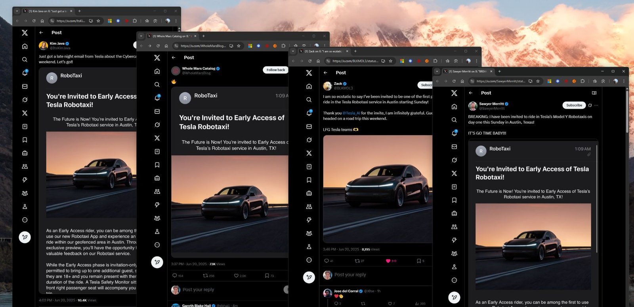Image resolution: width=634 pixels, height=307 pixels.
Task: Open reader view icon in Sawyer Merritt post header
Action: [x=594, y=93]
